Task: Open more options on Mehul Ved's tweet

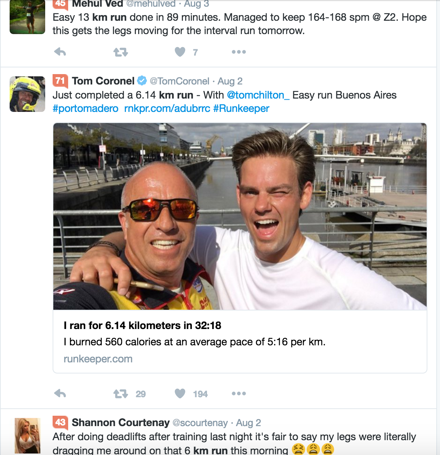Action: point(239,52)
